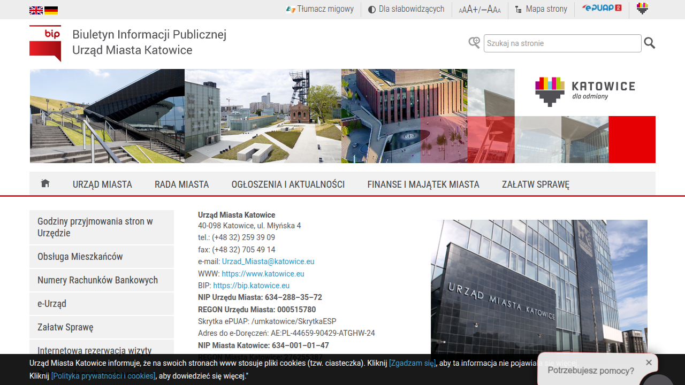Select fax: (+48 32) 705 49 14 text
Viewport: 685px width, 385px height.
237,250
